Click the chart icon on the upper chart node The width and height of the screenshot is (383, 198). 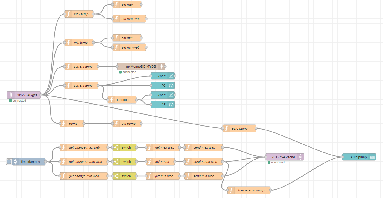coord(171,76)
